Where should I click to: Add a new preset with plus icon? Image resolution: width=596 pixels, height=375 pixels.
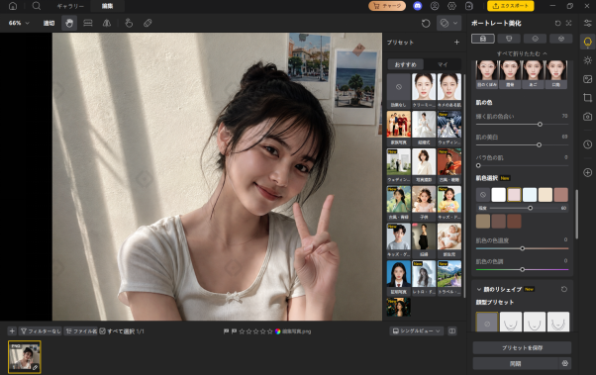[x=456, y=43]
